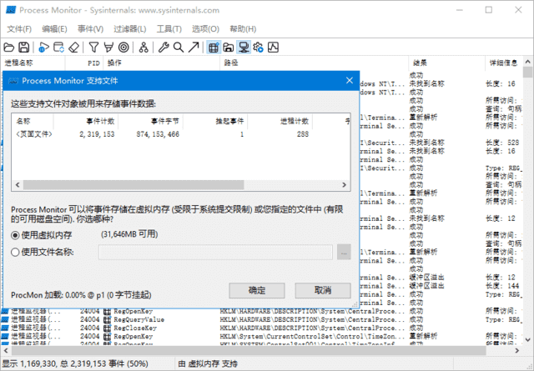534x371 pixels.
Task: Click the registry icon on the RegQueryValue row
Action: tap(108, 319)
